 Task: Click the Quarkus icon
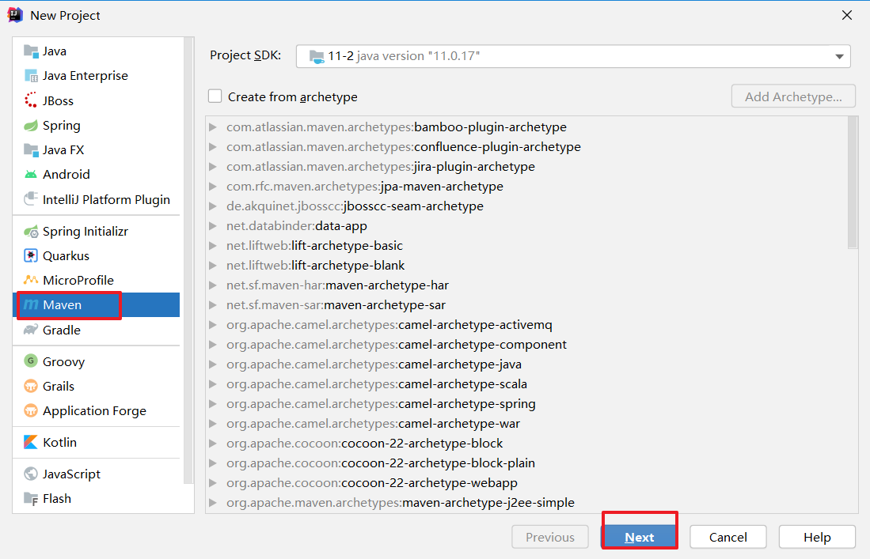pos(31,255)
